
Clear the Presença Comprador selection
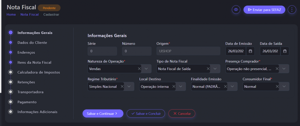[277, 69]
